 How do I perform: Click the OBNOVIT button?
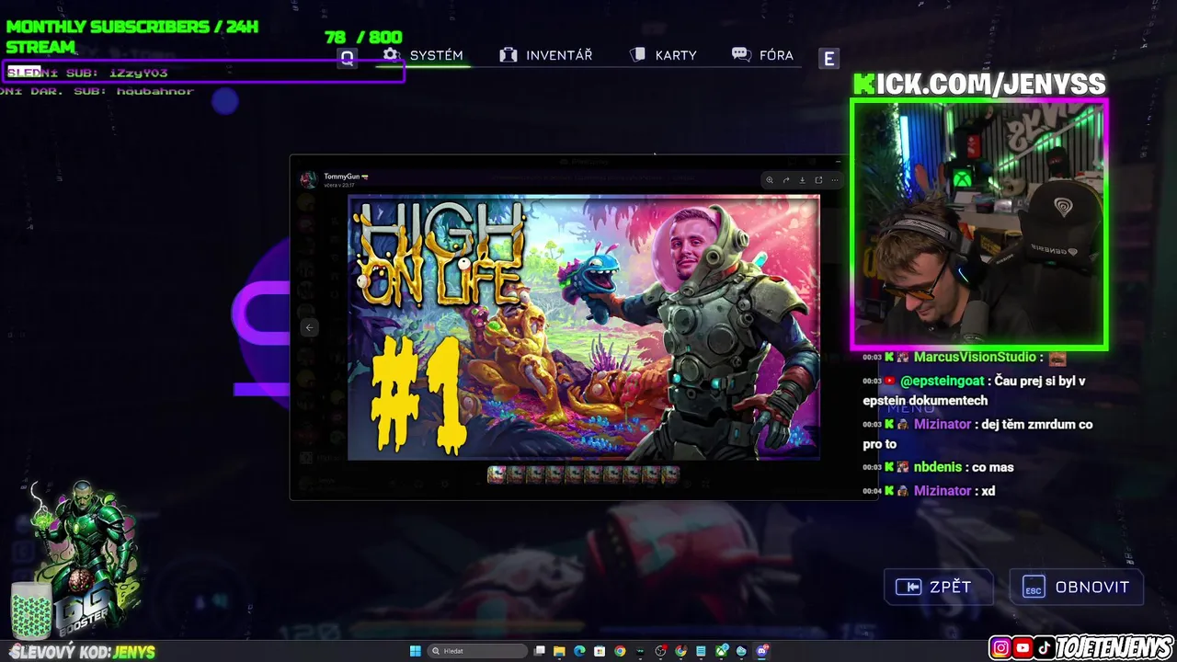click(1076, 587)
